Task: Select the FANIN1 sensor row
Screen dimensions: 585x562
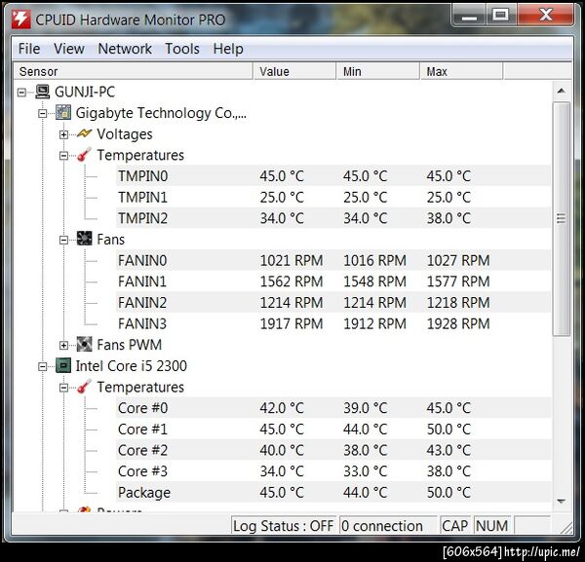Action: coord(332,281)
